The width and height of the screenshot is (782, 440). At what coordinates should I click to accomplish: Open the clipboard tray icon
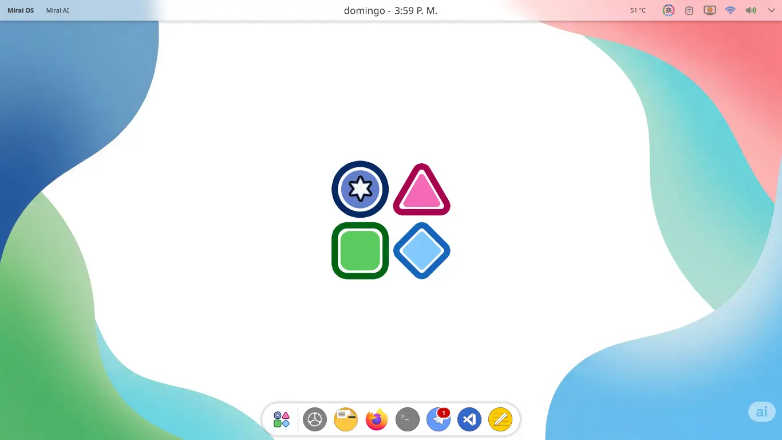pos(689,10)
